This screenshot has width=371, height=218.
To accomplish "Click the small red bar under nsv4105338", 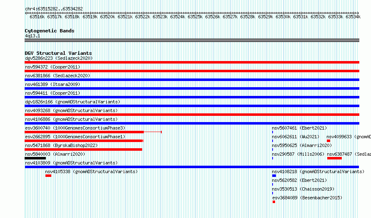I will pyautogui.click(x=48, y=176).
